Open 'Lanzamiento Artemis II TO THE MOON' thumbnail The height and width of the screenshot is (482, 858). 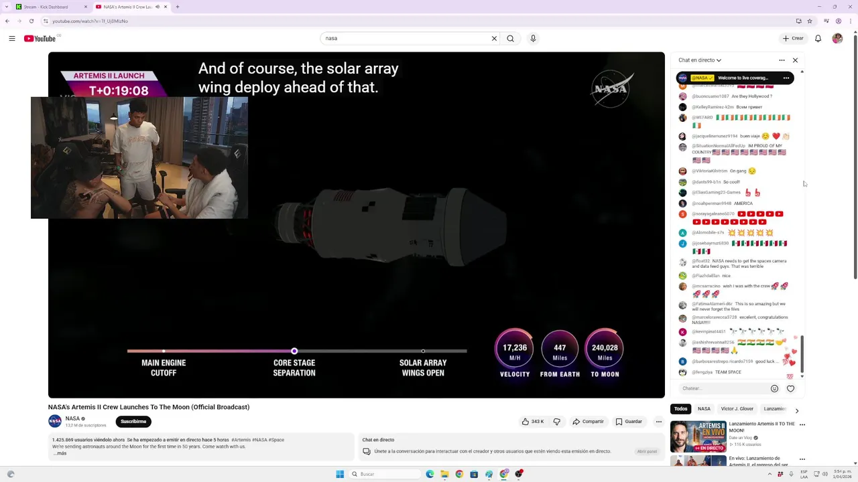coord(698,436)
